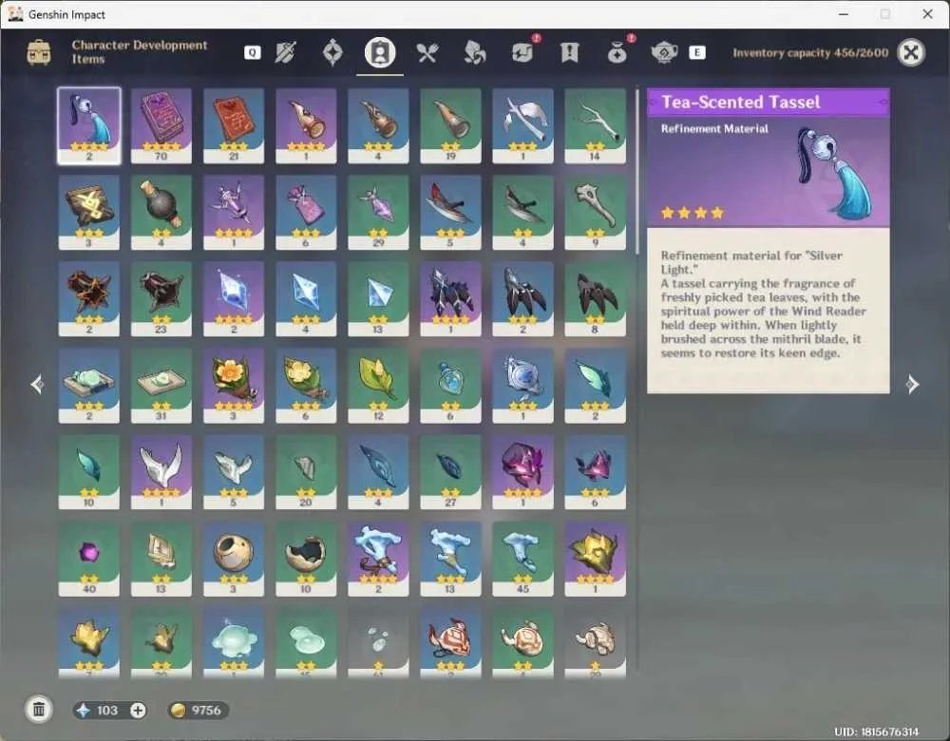Choose the crystal shard item with count 13
950x741 pixels.
tap(378, 299)
